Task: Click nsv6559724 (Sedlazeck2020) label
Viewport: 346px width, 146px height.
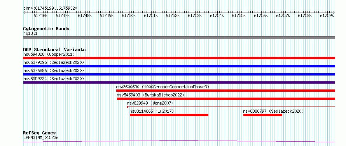Action: 54,79
